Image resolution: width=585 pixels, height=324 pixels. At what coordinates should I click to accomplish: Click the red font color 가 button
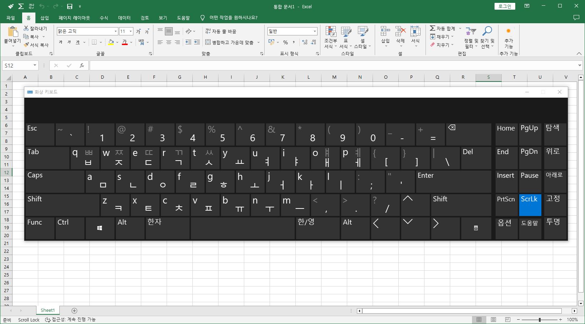coord(125,42)
